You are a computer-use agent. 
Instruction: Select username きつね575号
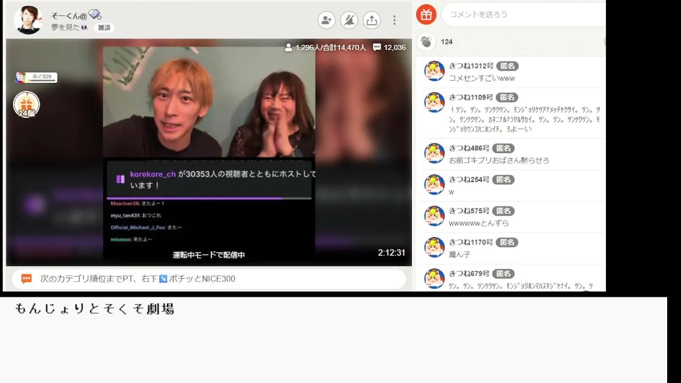pyautogui.click(x=469, y=211)
